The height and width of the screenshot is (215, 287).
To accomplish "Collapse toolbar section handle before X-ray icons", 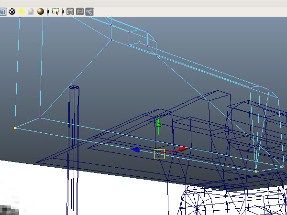I will 63,11.
